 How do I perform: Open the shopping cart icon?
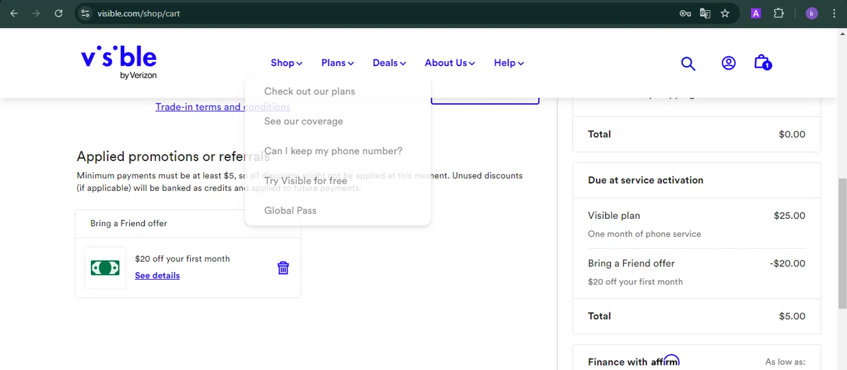coord(762,62)
